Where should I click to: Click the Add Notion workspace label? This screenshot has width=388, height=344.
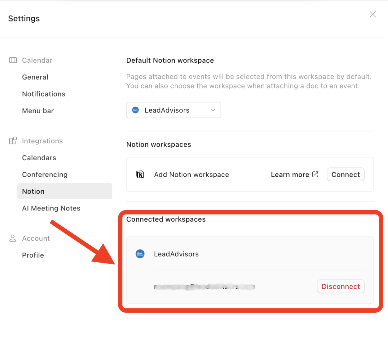click(192, 174)
